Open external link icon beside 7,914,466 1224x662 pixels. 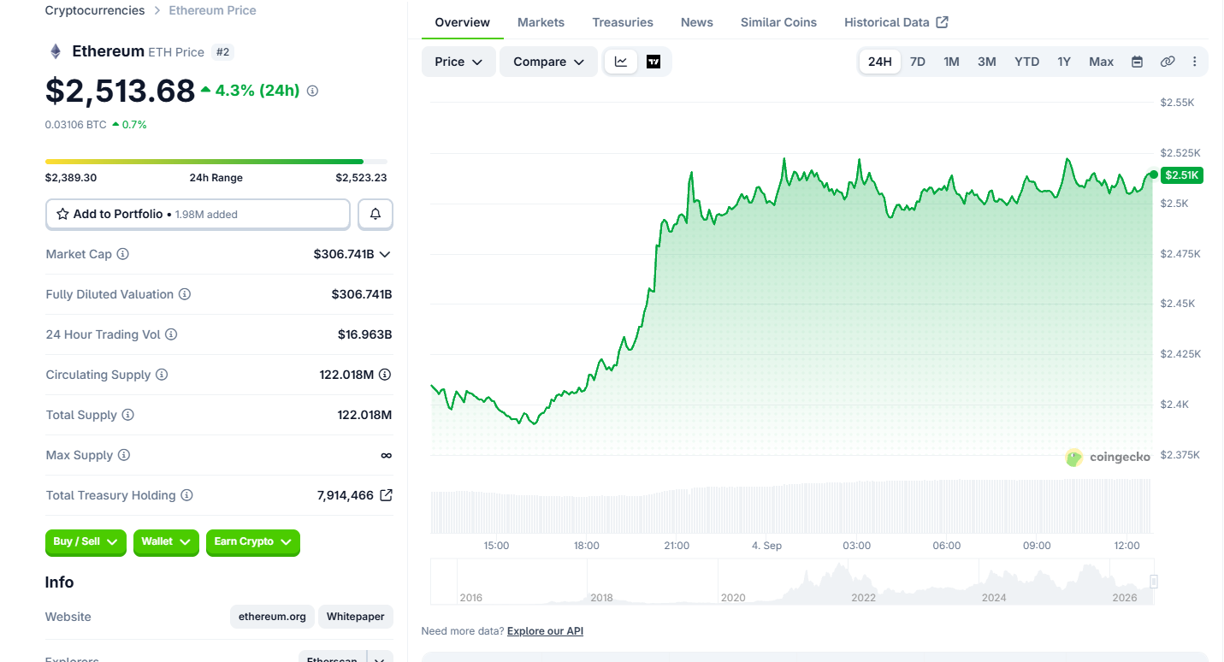click(386, 495)
